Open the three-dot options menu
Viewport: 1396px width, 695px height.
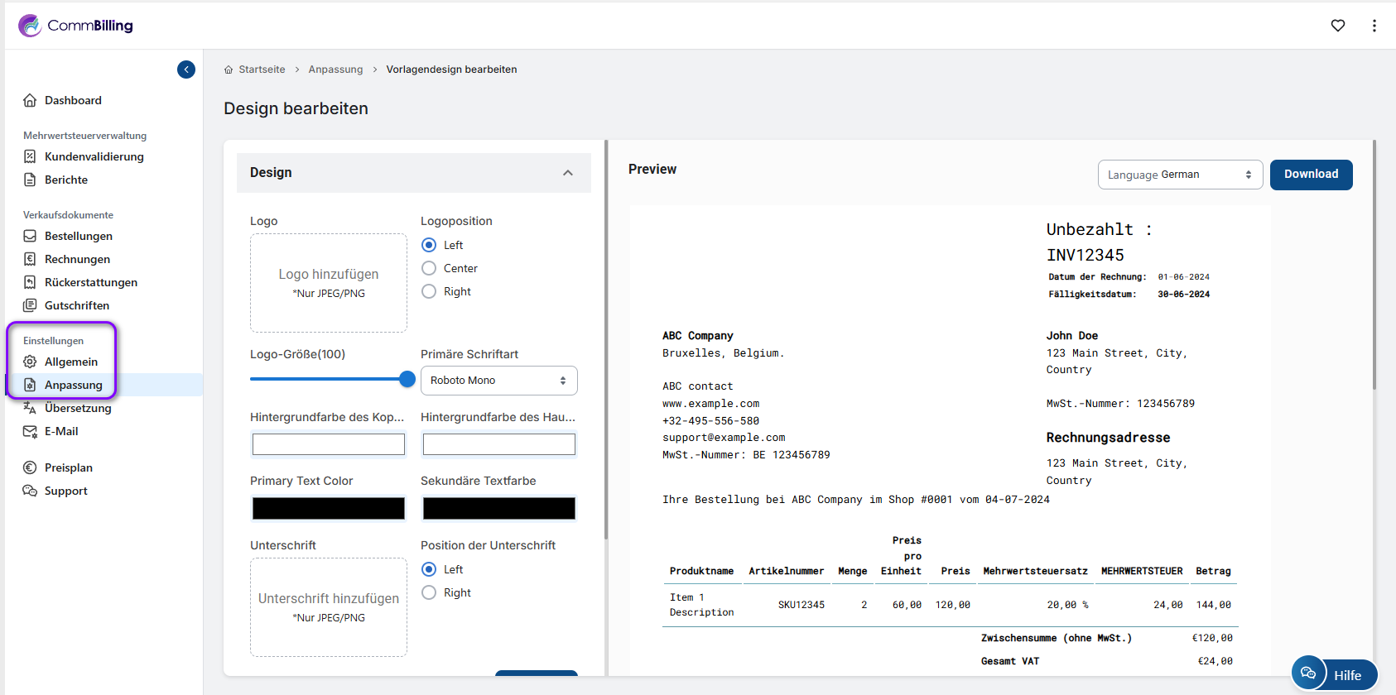coord(1374,26)
